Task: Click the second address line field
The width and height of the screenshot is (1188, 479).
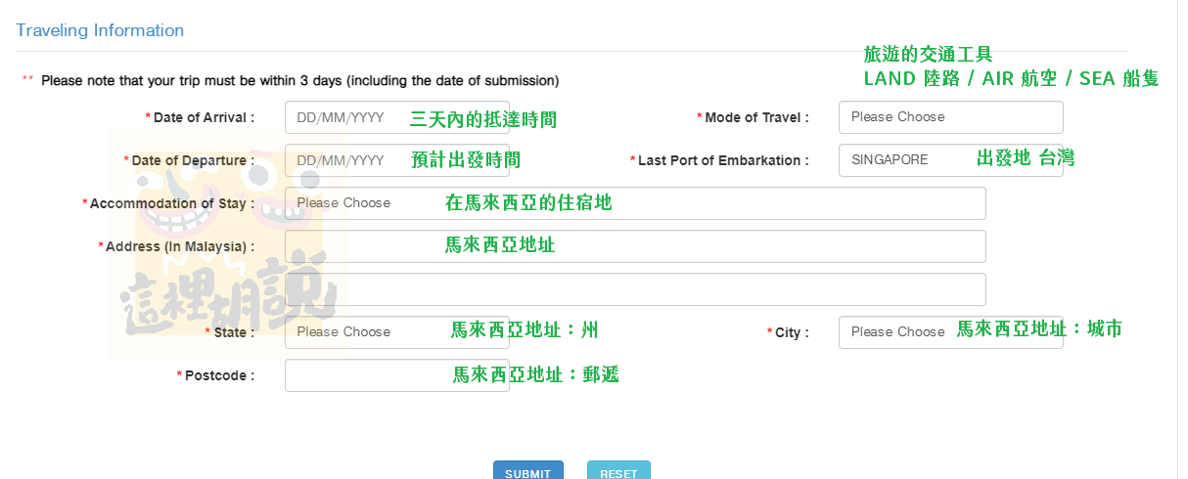Action: [635, 289]
